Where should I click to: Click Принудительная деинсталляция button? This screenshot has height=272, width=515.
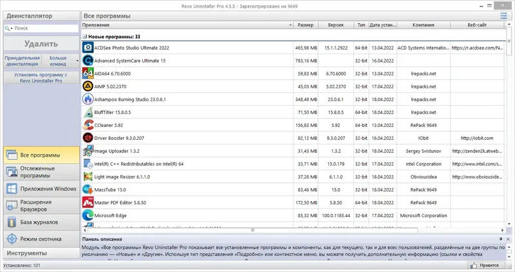[x=23, y=61]
